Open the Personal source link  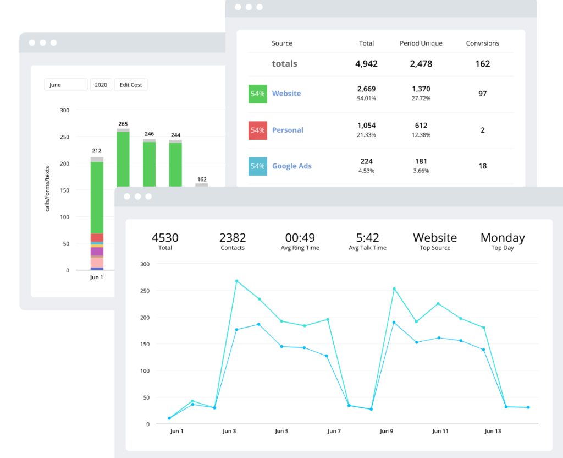(288, 130)
